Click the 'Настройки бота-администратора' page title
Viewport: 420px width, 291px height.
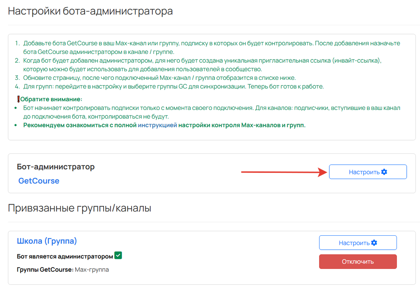coord(90,11)
